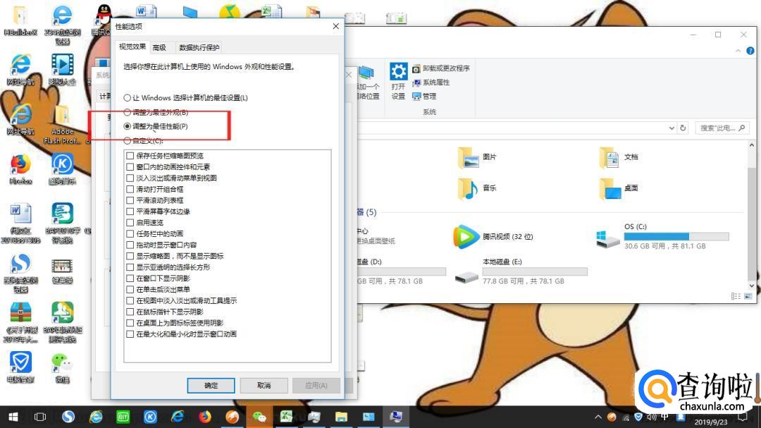This screenshot has height=428, width=761.
Task: Open File Explorer on the taskbar
Action: click(341, 417)
